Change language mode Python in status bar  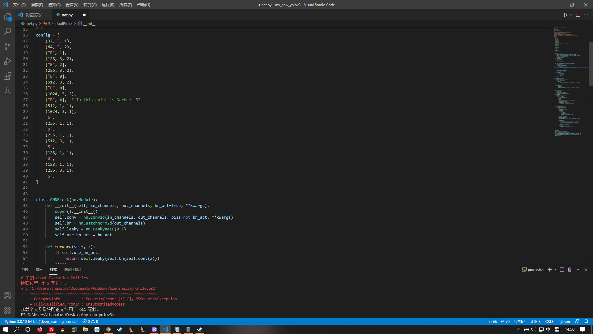pos(564,321)
